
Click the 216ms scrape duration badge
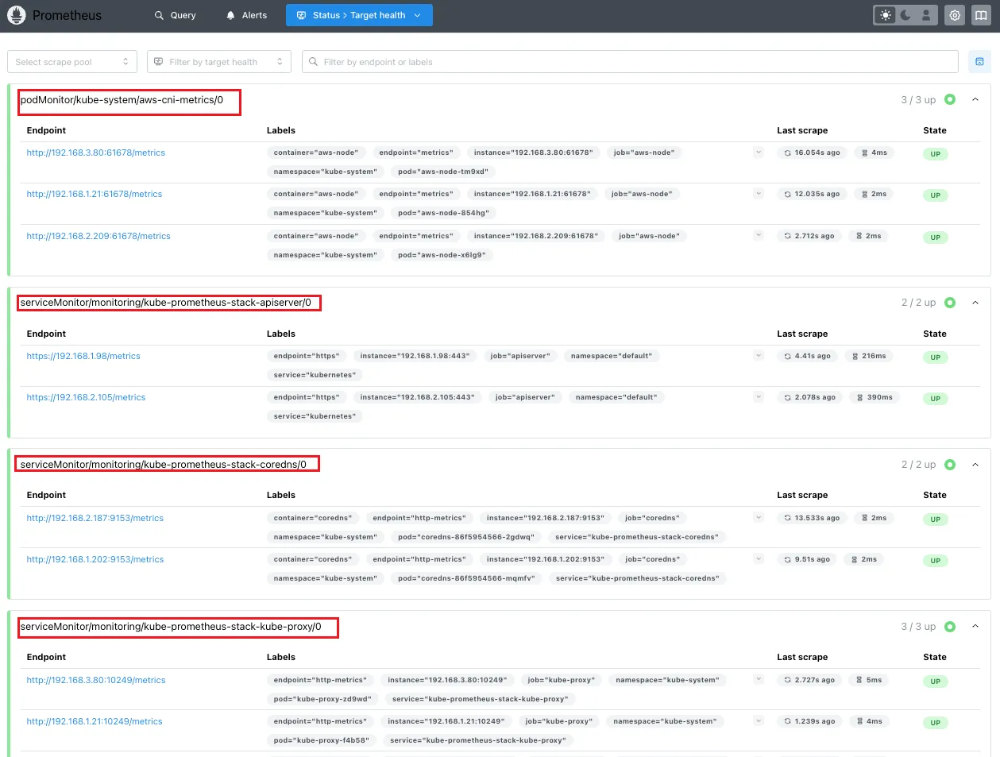[869, 356]
